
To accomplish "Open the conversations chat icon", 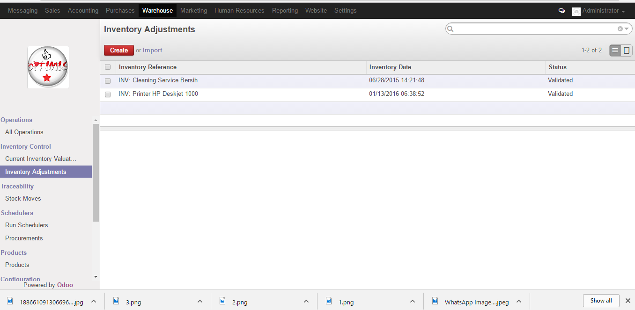I will click(561, 11).
